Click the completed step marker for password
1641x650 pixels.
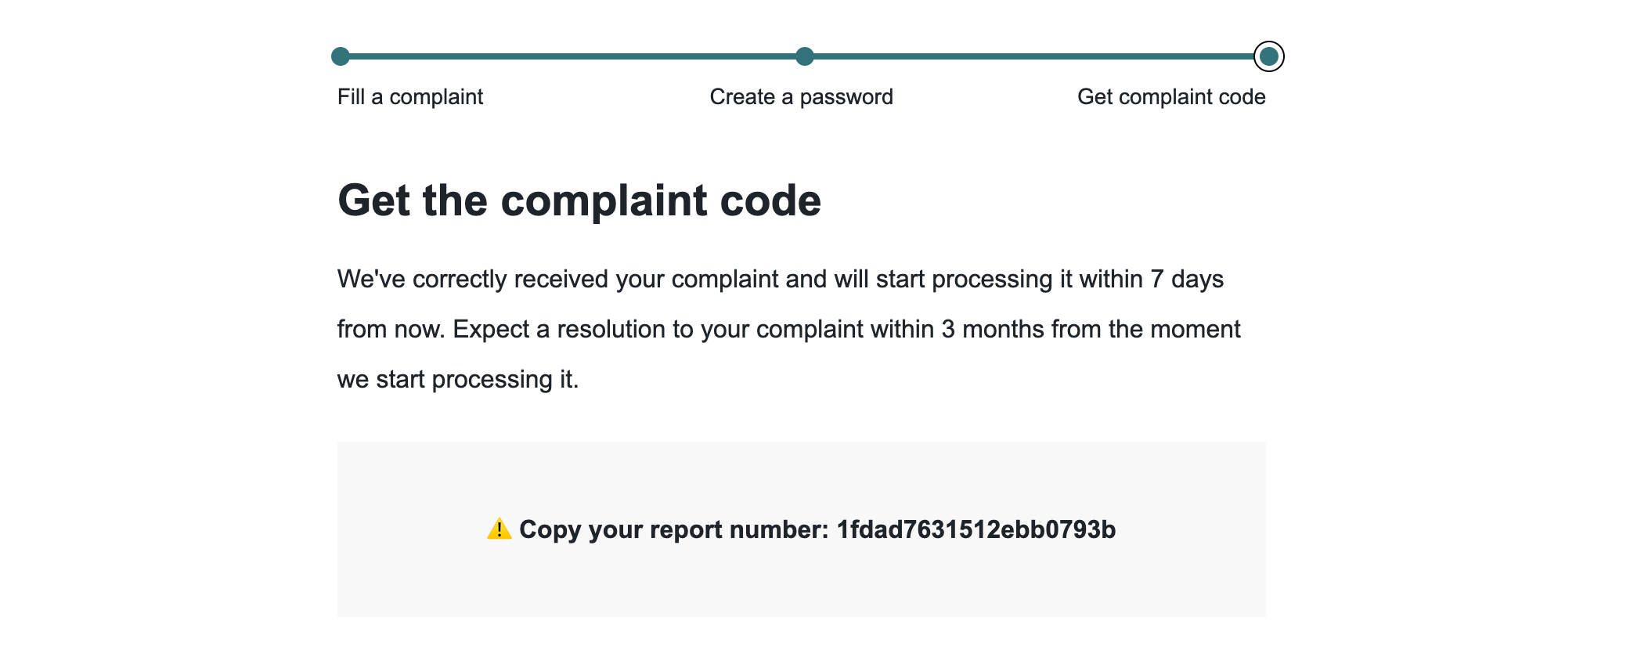(x=805, y=56)
